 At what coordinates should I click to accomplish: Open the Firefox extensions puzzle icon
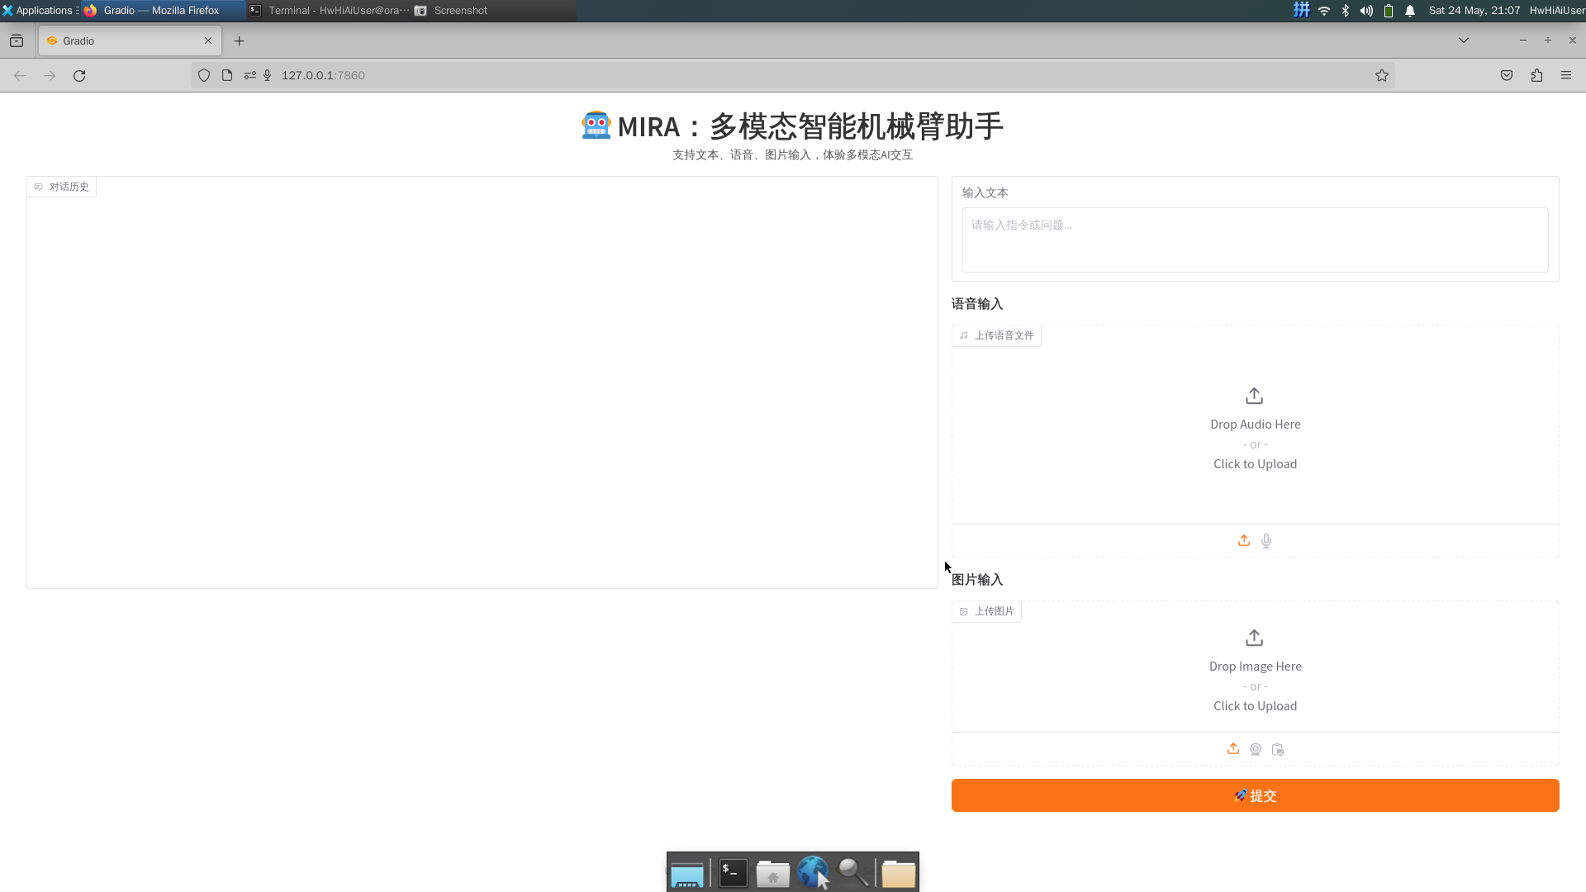pos(1536,75)
